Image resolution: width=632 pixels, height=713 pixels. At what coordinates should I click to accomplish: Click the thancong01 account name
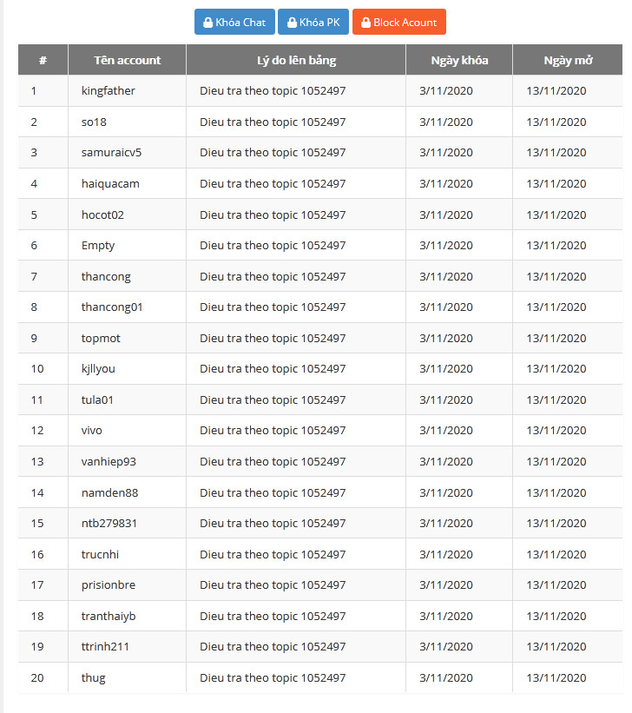pos(112,307)
